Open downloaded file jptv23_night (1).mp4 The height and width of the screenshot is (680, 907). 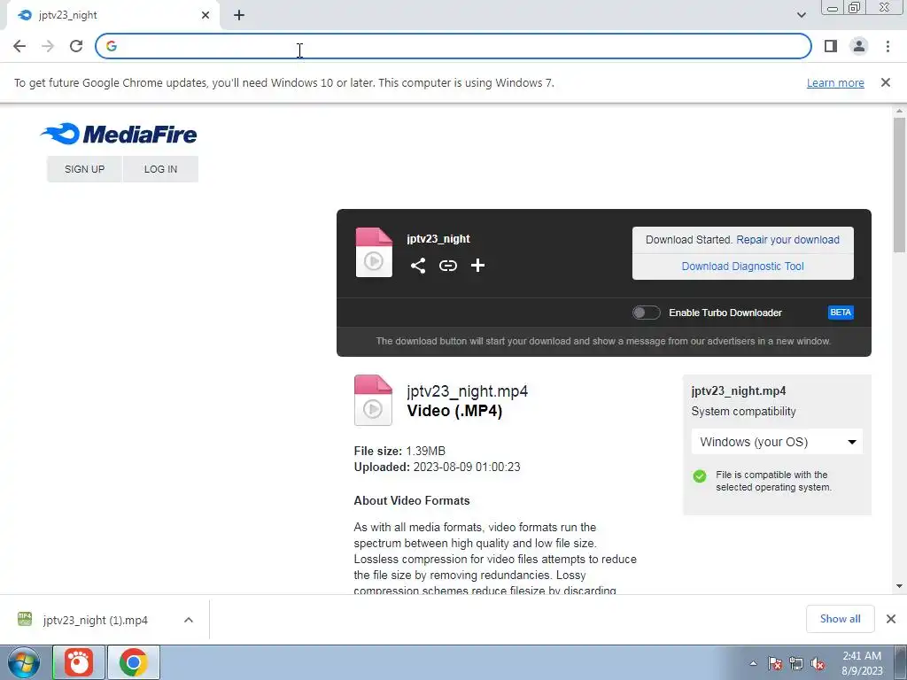click(96, 620)
